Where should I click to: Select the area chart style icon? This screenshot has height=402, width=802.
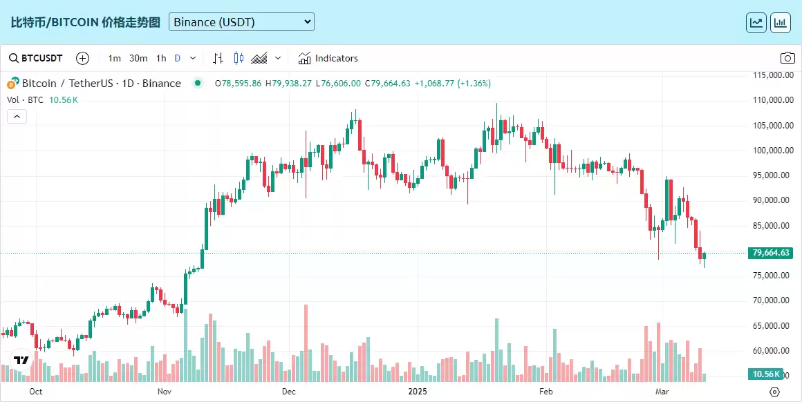[259, 58]
